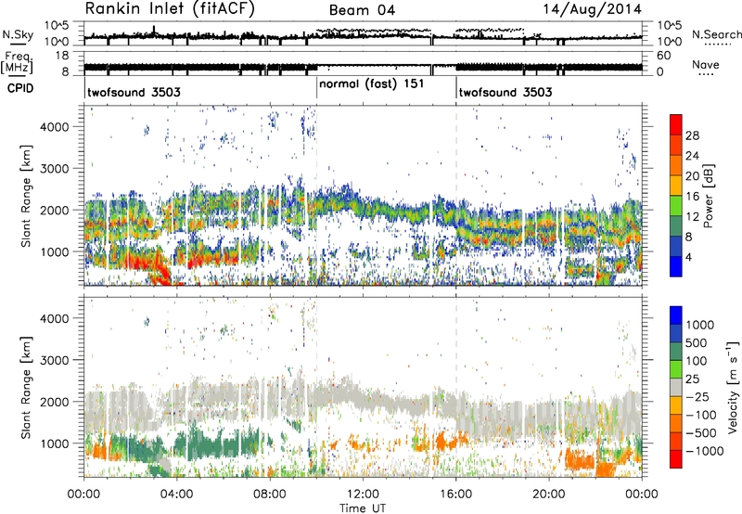This screenshot has height=514, width=742.
Task: Click the "twofsound 3503" label starting at 00:00
Action: 134,92
